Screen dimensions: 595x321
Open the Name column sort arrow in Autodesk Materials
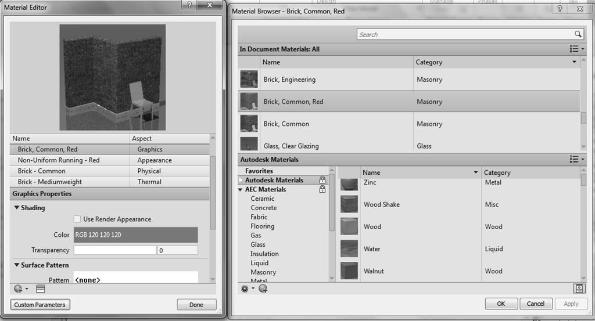pyautogui.click(x=475, y=172)
